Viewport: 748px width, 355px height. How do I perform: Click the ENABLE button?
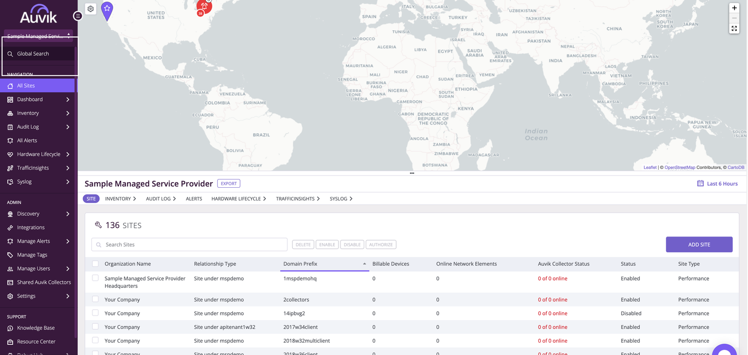tap(327, 245)
